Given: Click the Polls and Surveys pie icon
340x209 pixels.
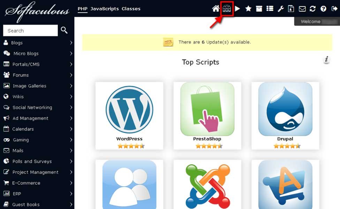Looking at the screenshot, I should pyautogui.click(x=6, y=161).
